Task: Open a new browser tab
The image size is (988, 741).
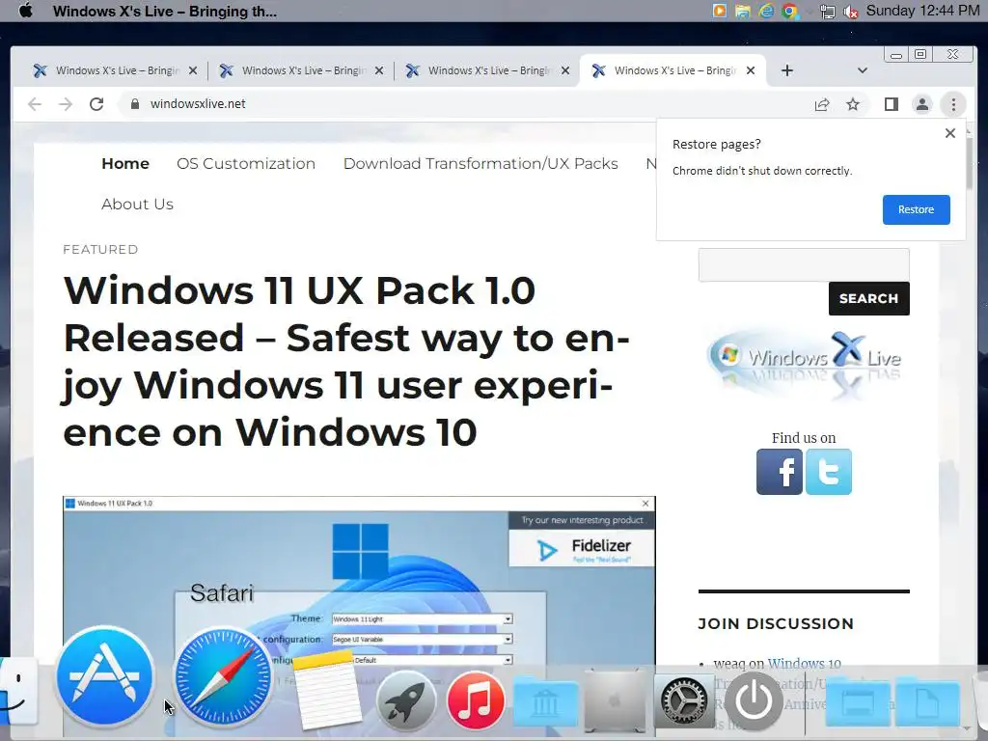Action: click(787, 70)
